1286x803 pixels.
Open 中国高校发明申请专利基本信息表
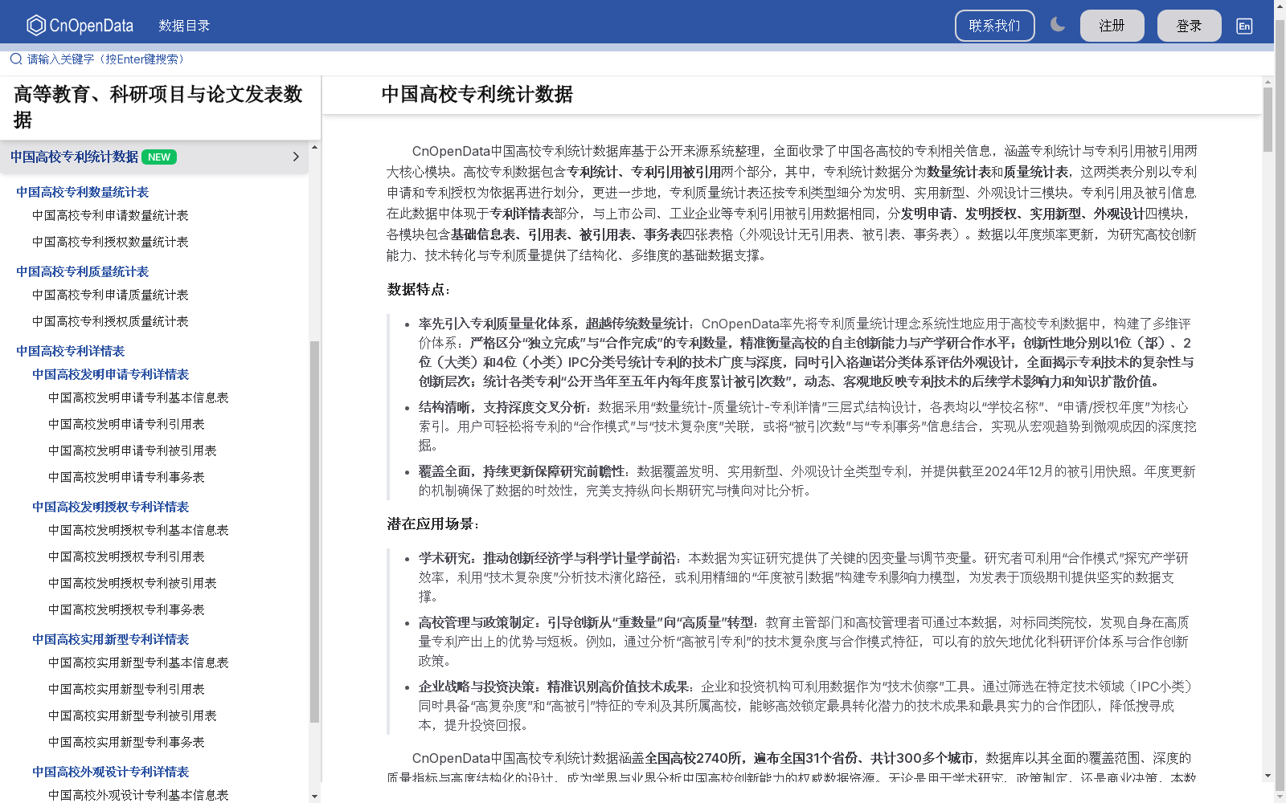click(138, 397)
